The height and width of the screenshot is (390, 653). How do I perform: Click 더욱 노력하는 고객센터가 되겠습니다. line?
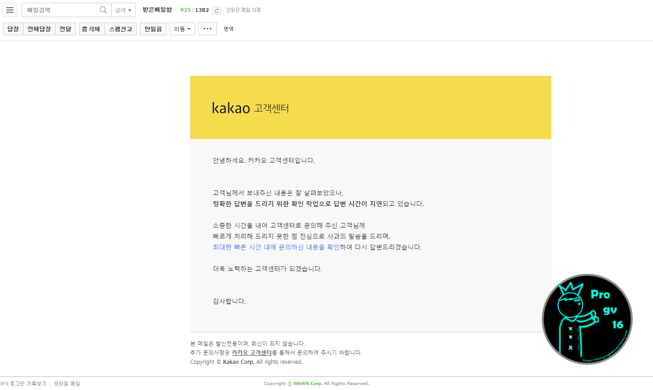coord(267,269)
